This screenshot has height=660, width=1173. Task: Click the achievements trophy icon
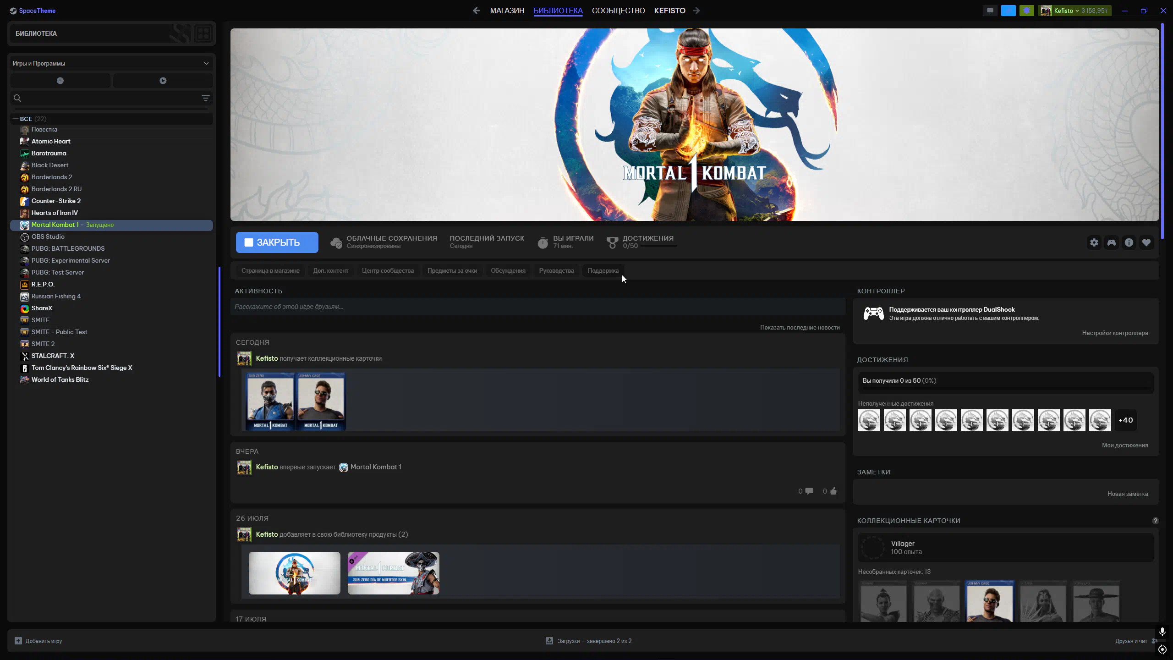point(612,242)
